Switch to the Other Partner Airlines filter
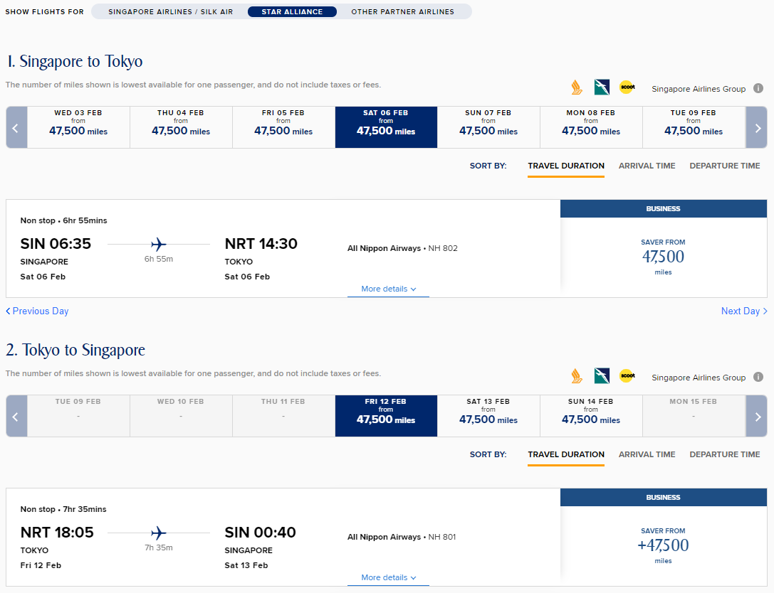 [402, 12]
